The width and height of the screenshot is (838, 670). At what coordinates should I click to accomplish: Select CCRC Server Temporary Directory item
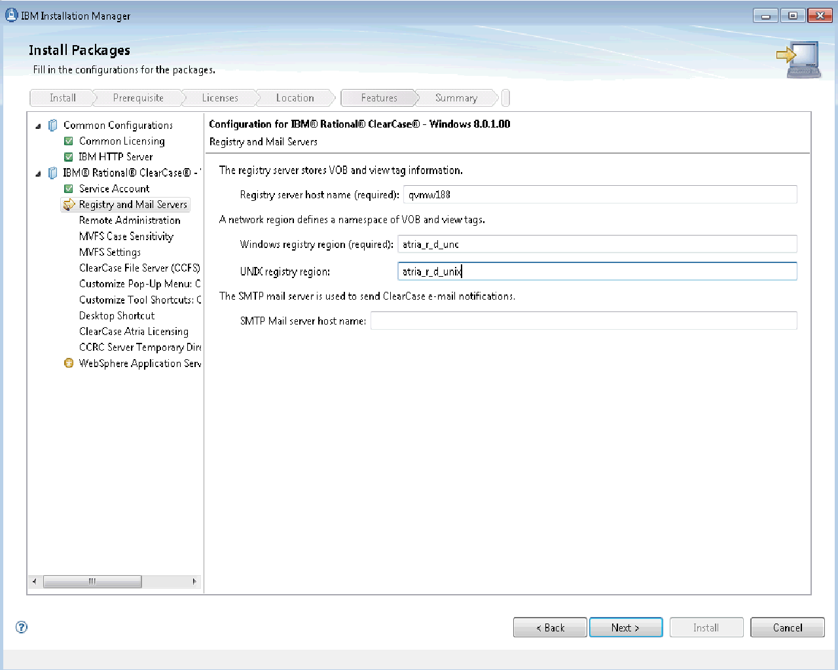(139, 347)
